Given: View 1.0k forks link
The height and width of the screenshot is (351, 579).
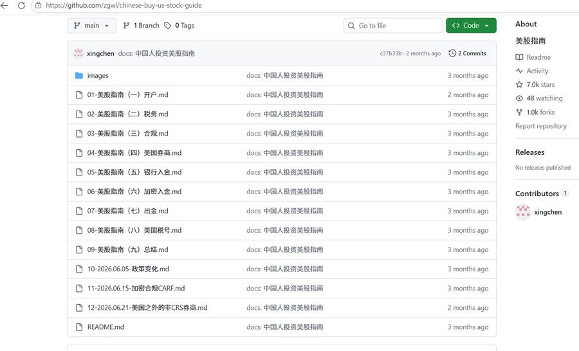Looking at the screenshot, I should coord(540,113).
